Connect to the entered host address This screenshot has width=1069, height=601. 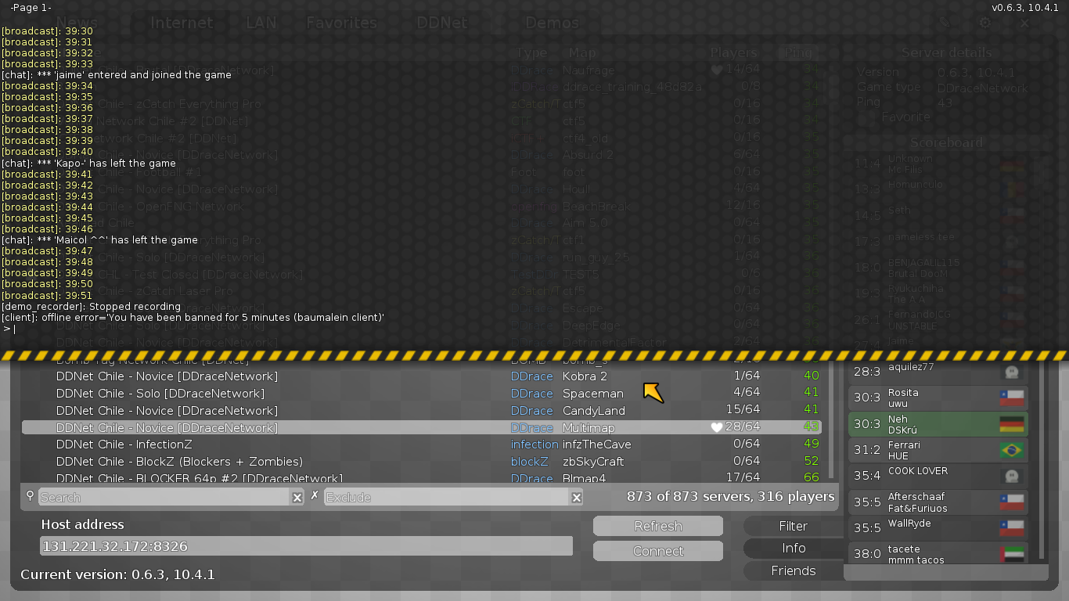(x=657, y=550)
